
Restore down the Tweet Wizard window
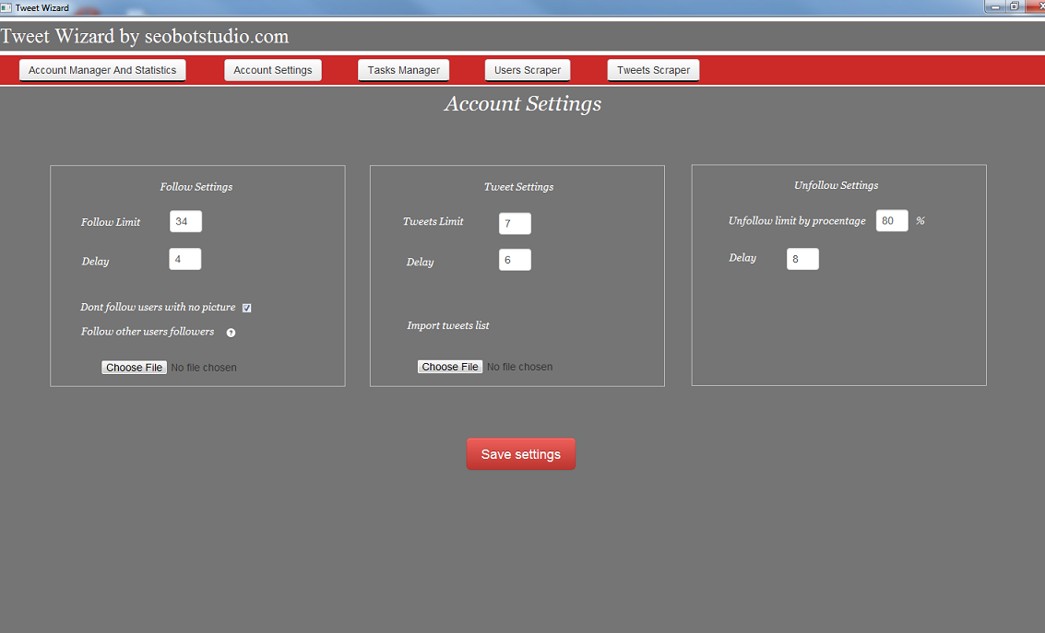pos(1015,6)
